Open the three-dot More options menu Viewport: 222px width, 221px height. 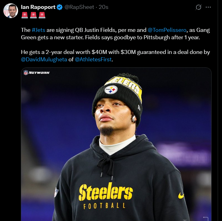pos(208,7)
